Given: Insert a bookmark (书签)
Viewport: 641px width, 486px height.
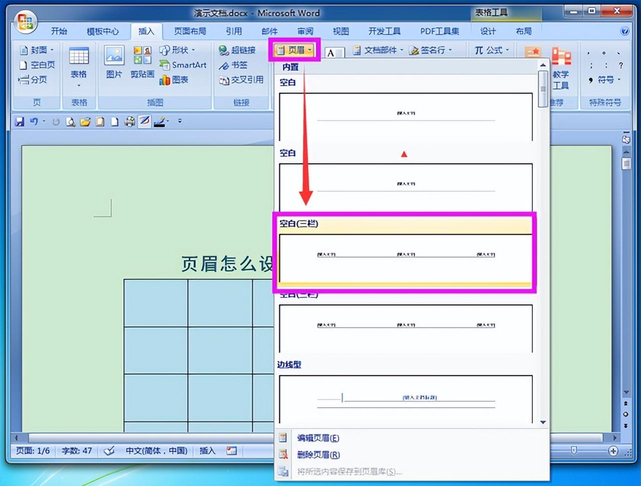Looking at the screenshot, I should point(233,65).
